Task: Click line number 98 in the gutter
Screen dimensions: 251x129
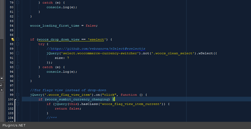Action: click(x=11, y=90)
